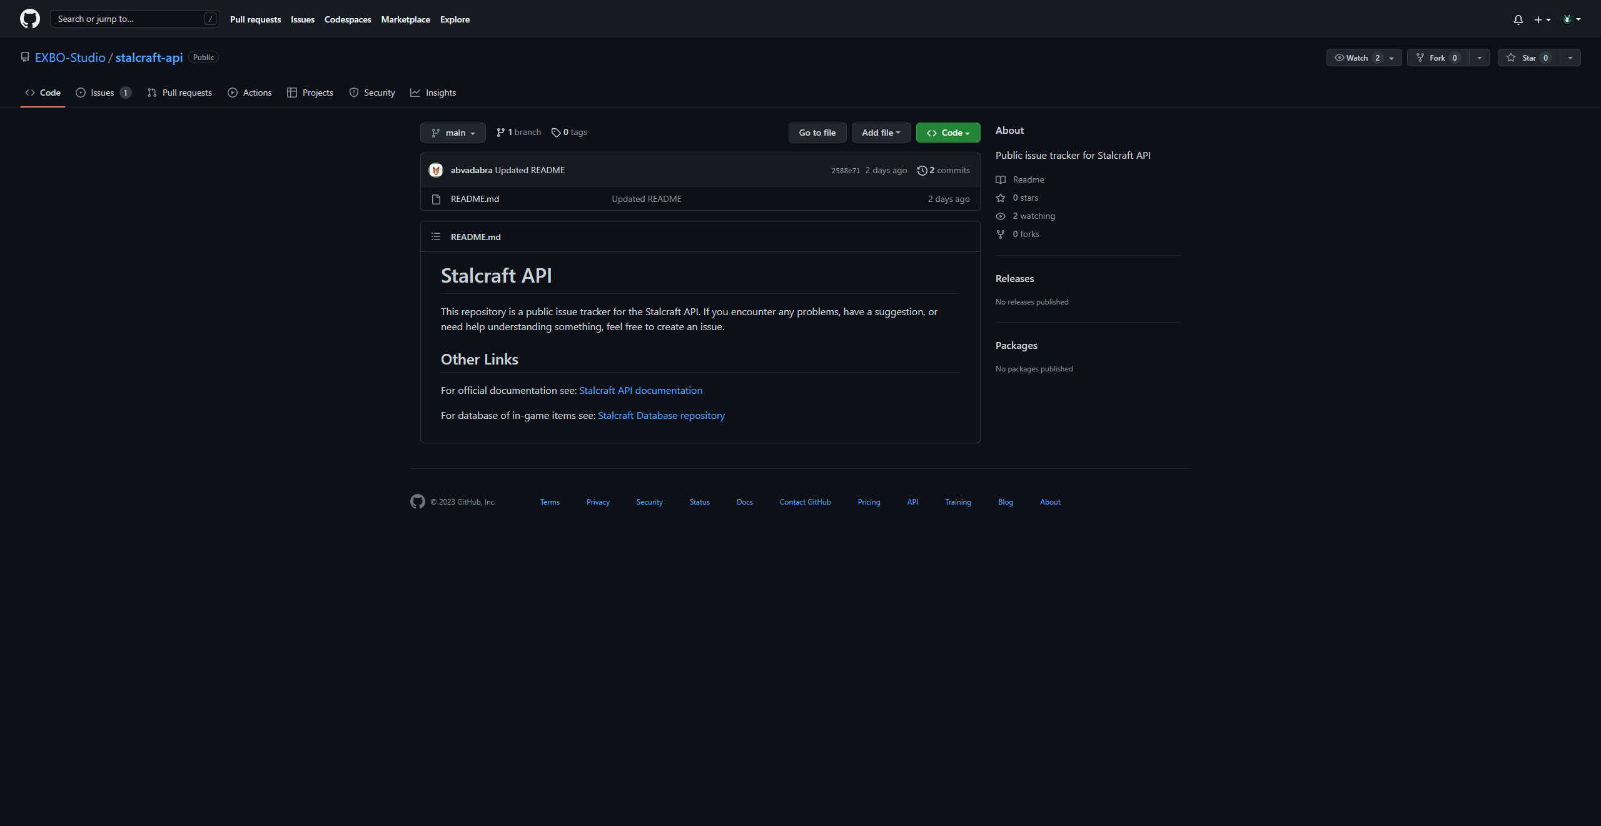
Task: Click the README.md header title
Action: pos(475,237)
